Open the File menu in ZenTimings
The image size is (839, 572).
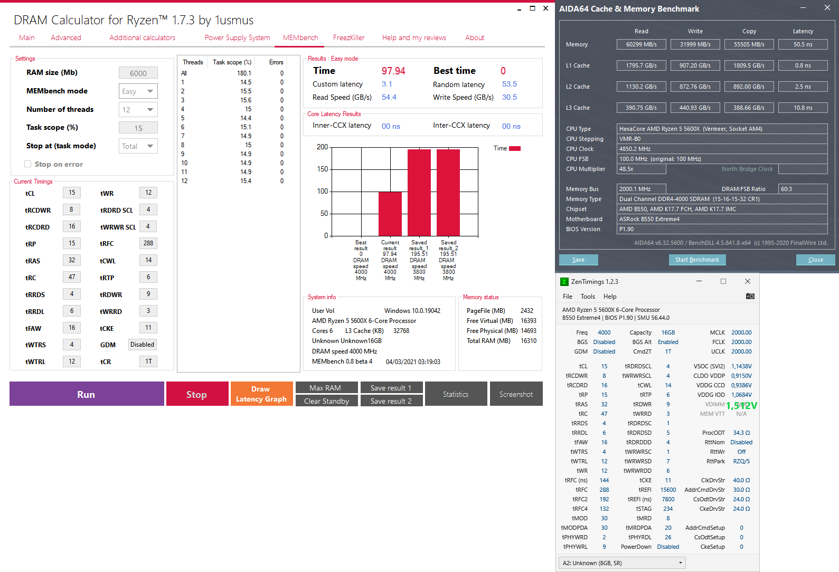(568, 297)
